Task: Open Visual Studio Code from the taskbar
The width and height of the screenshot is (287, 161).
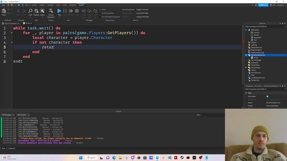Action: point(170,158)
